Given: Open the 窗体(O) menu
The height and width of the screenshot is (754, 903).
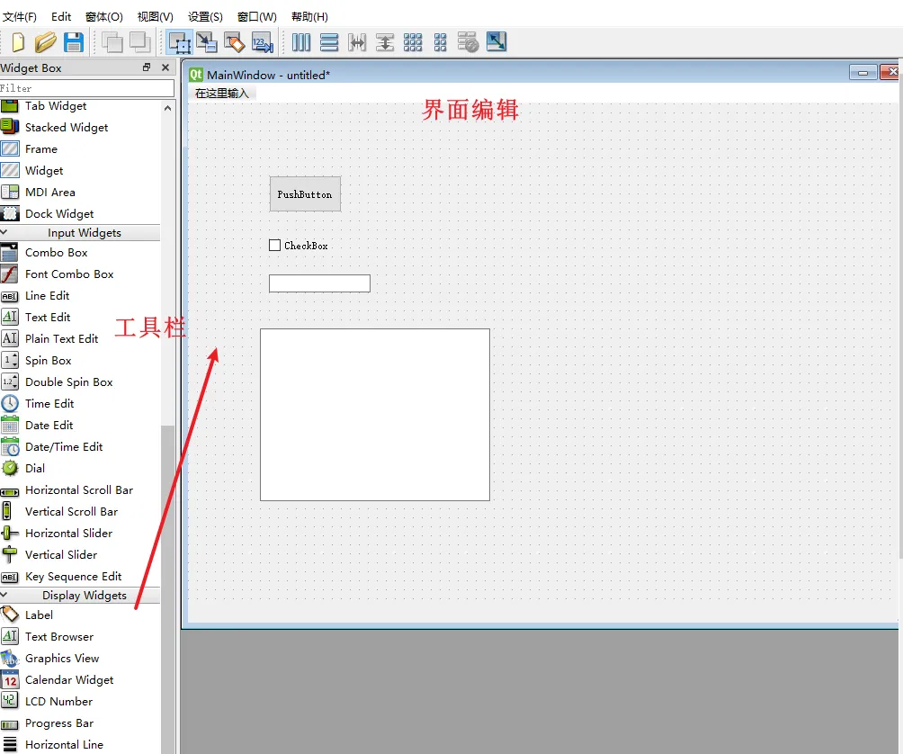Looking at the screenshot, I should tap(104, 17).
